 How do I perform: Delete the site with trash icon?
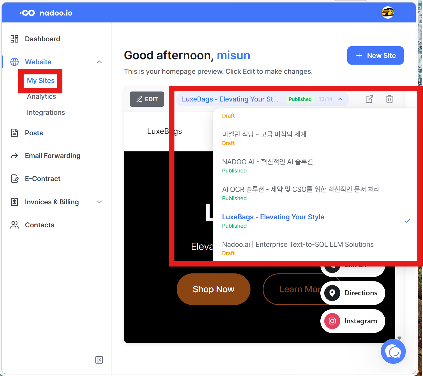[x=389, y=99]
